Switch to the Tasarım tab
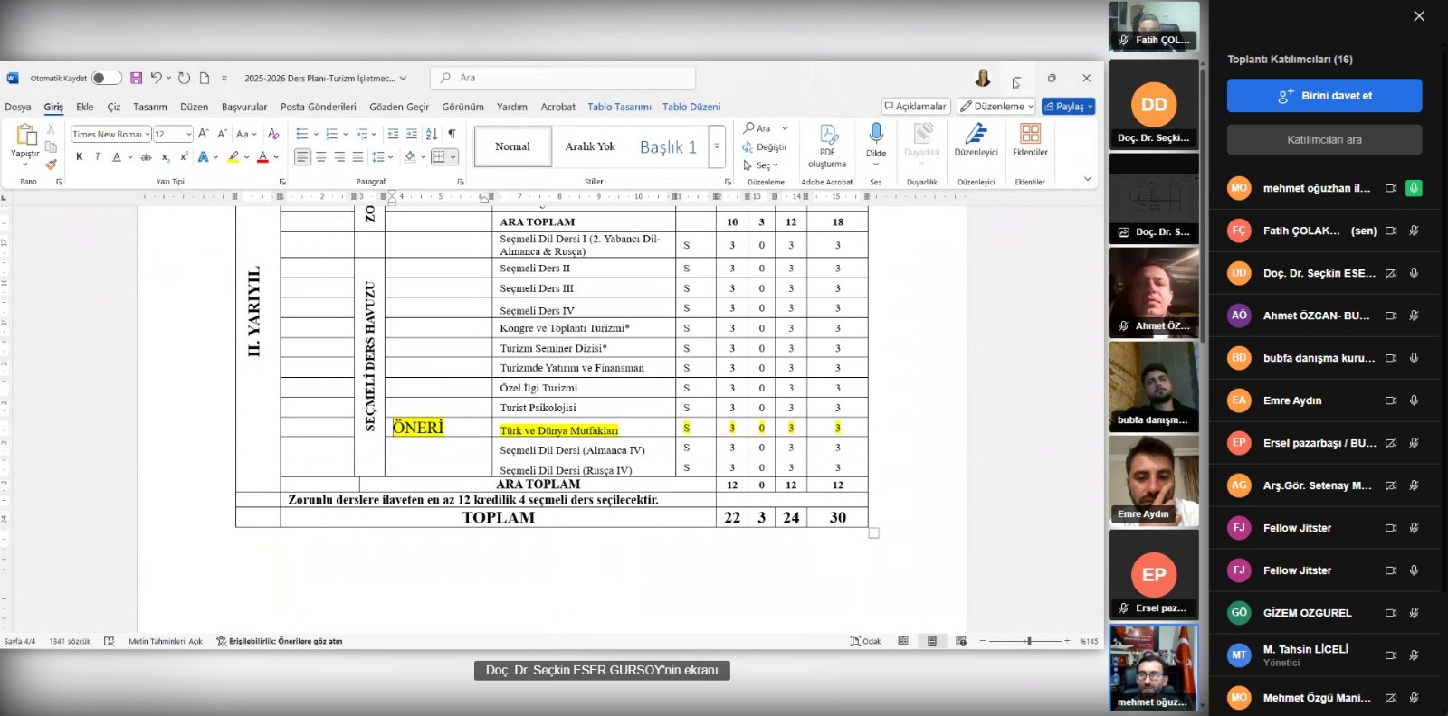Image resolution: width=1448 pixels, height=716 pixels. (150, 107)
